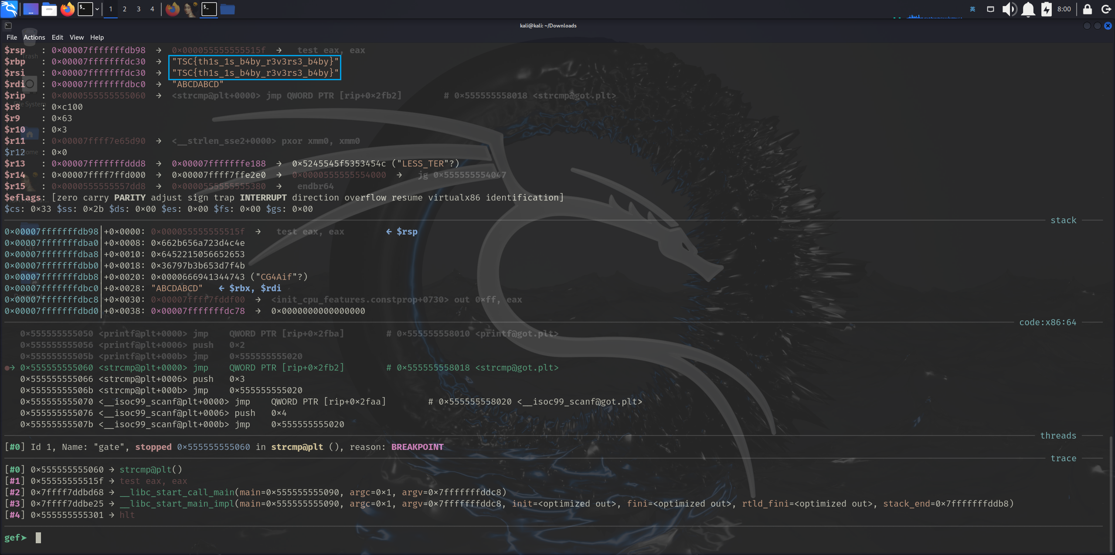Image resolution: width=1115 pixels, height=555 pixels.
Task: Click the INTERRUPT flag in $eflags
Action: (x=263, y=197)
